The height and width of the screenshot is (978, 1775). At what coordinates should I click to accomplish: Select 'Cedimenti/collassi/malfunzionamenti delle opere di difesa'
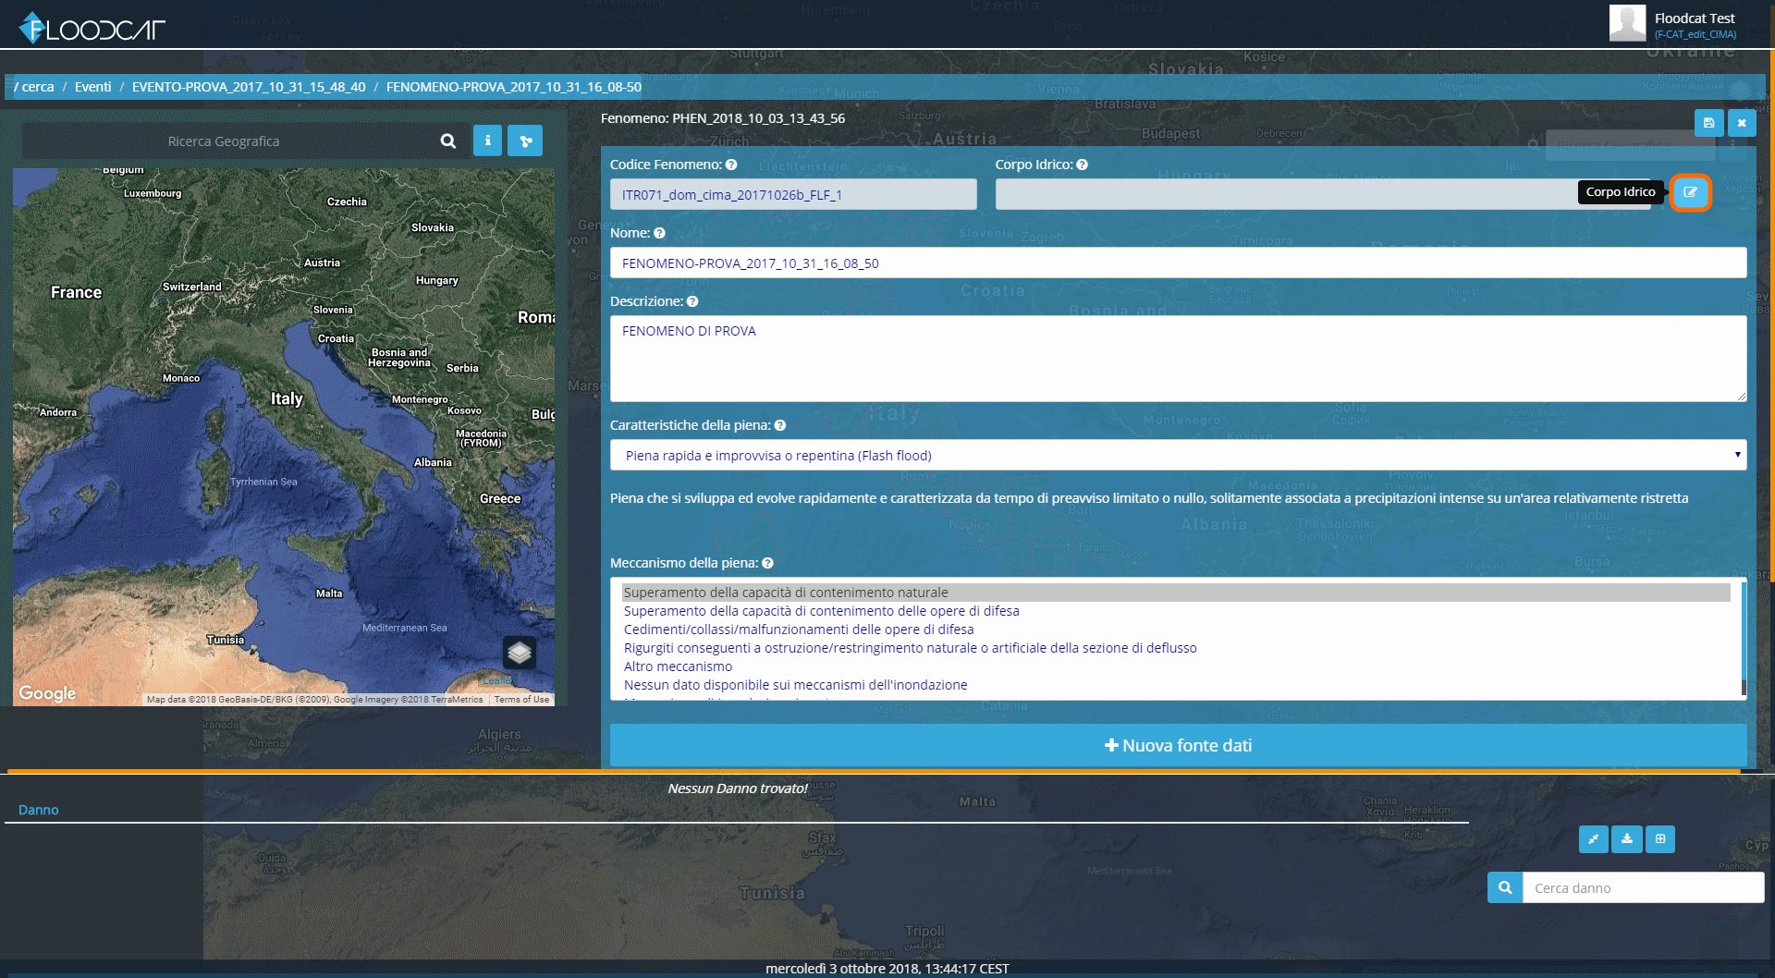point(799,630)
